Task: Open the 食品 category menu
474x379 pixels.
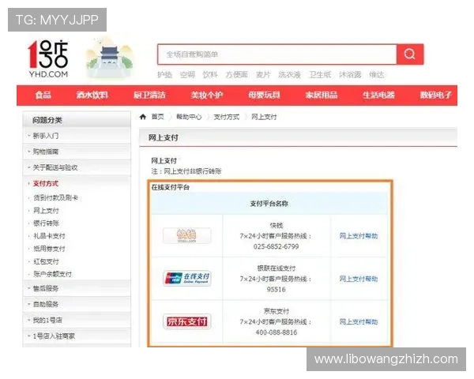Action: (x=43, y=96)
